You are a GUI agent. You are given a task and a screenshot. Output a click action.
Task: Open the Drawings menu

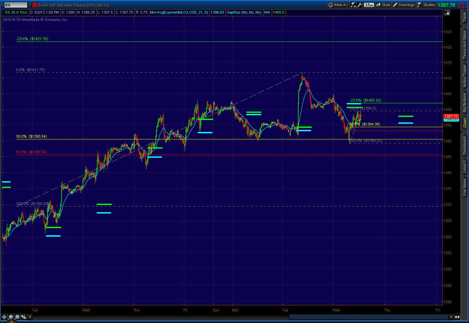[404, 5]
